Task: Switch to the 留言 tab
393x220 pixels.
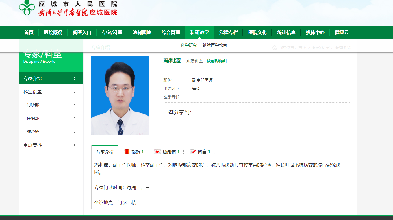Action: (x=200, y=151)
